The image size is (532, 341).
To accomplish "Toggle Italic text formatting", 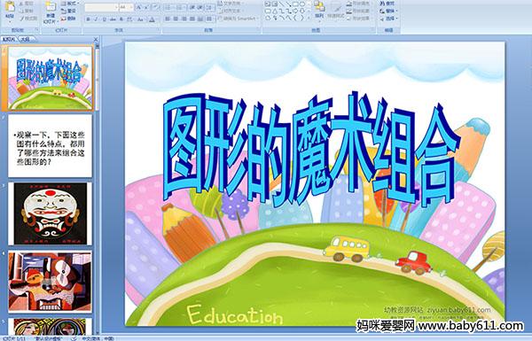I will [x=96, y=19].
